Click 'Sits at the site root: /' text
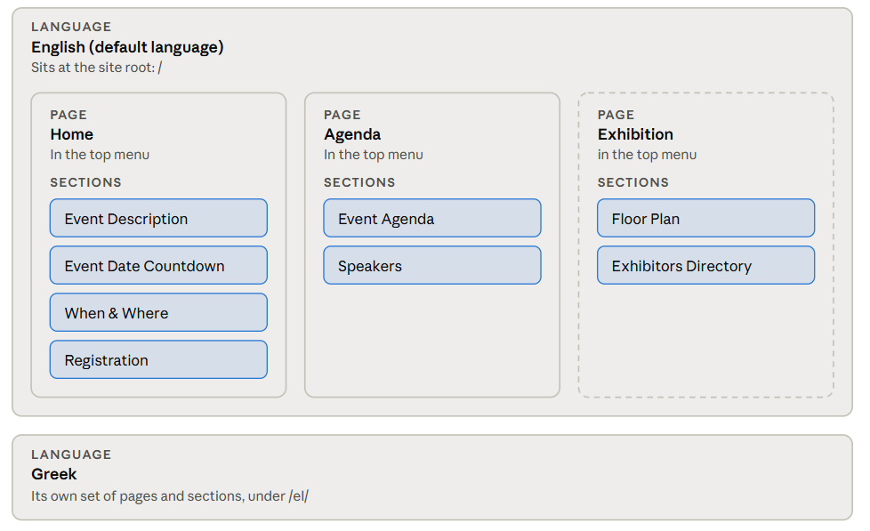The image size is (870, 531). (97, 68)
